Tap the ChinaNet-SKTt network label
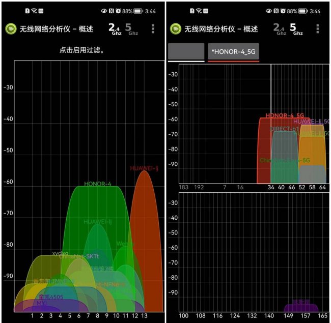Screen dimensions: 331x323 coord(79,256)
